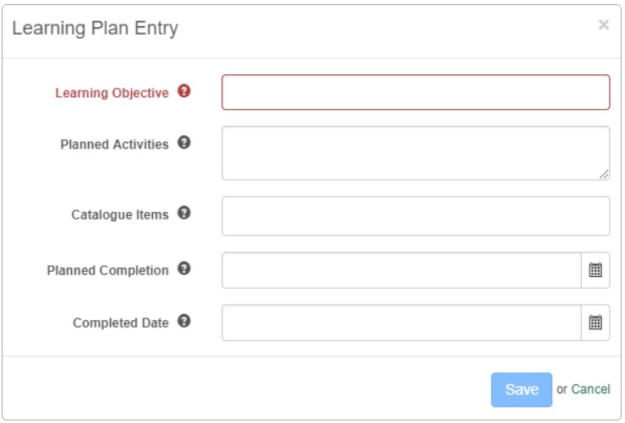625x423 pixels.
Task: Save the learning plan entry
Action: coord(521,389)
